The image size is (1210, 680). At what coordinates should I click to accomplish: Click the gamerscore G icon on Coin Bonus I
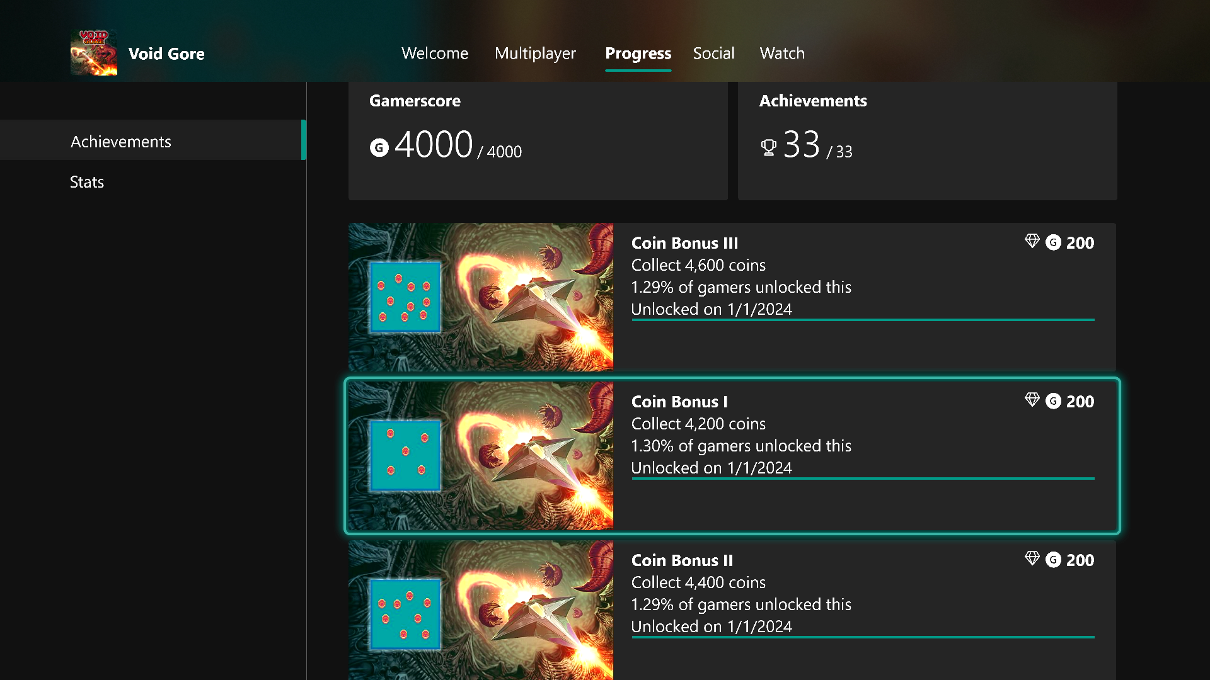pos(1053,401)
